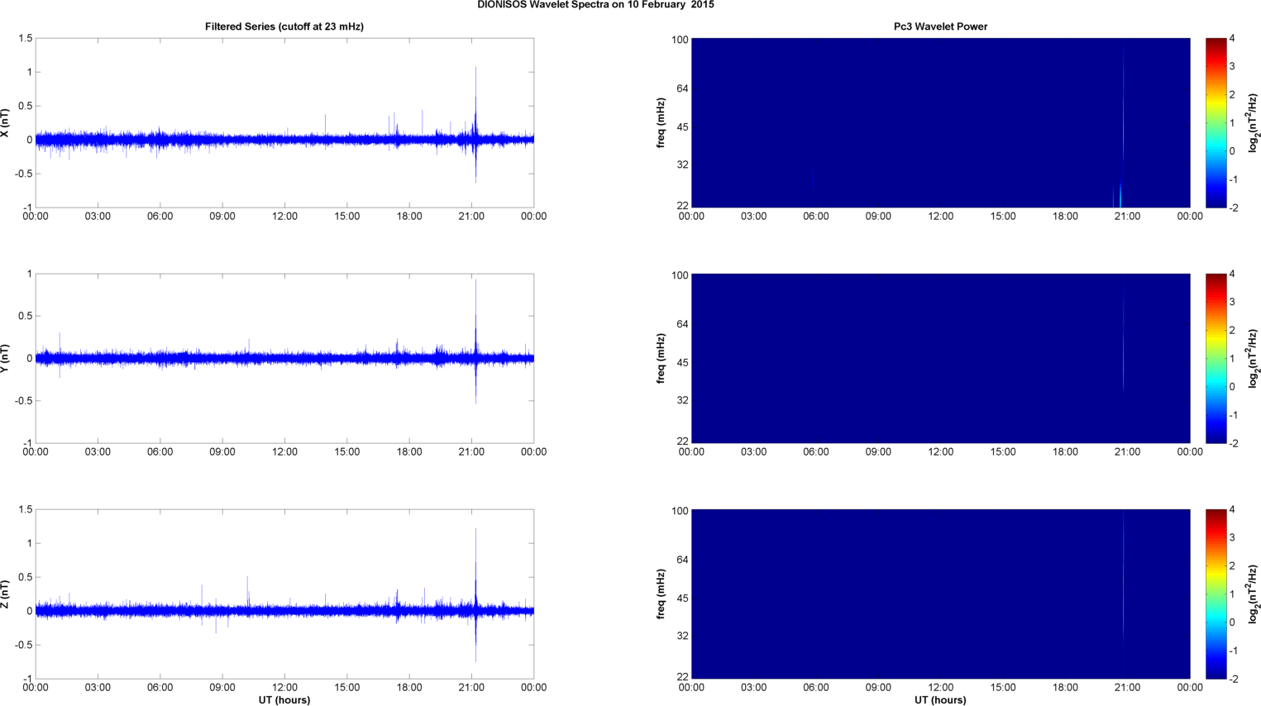Image resolution: width=1261 pixels, height=706 pixels.
Task: Click 'UT (hours)' label under the bottom wavelet spectrum
Action: (x=940, y=699)
